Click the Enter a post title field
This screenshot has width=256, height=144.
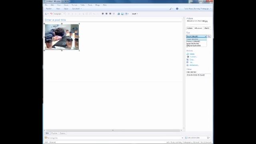pyautogui.click(x=113, y=20)
